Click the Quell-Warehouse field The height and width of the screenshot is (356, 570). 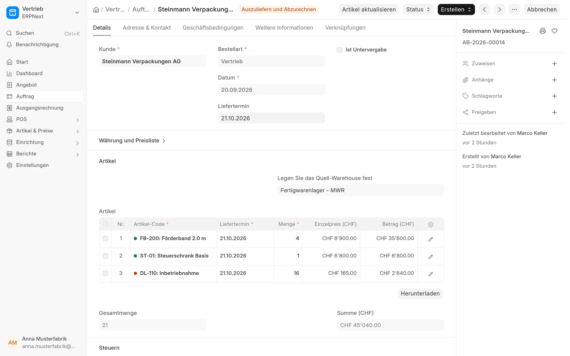click(361, 190)
